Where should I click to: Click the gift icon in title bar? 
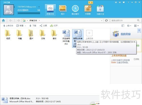click(x=120, y=2)
